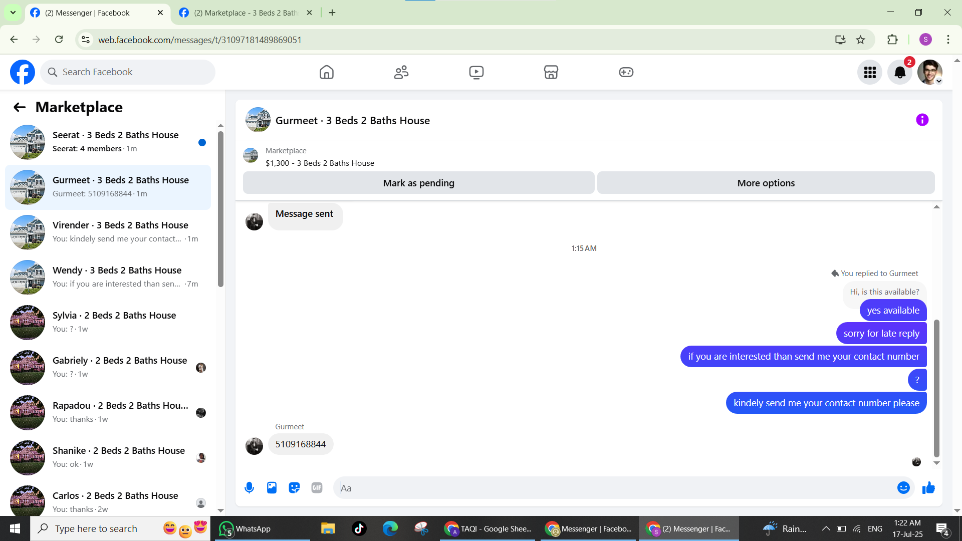
Task: Open the Seerat 3 Beds 2 Baths conversation
Action: pos(108,142)
